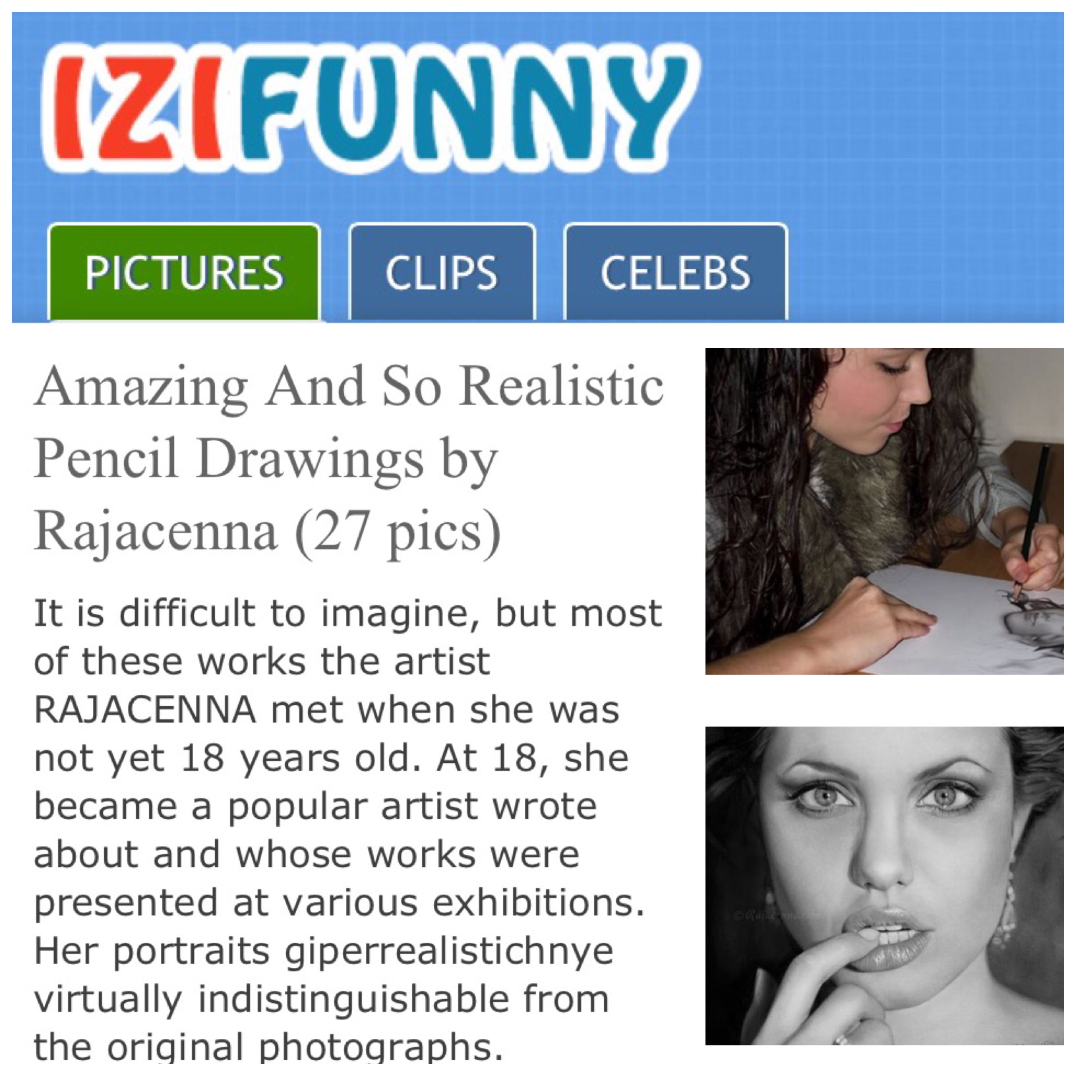Screen dimensions: 1076x1076
Task: Open the photo of the artist drawing
Action: point(884,511)
